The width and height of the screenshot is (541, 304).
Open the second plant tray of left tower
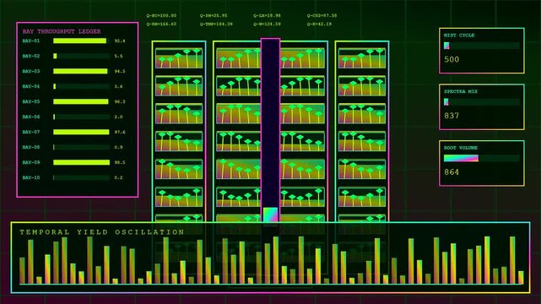179,85
